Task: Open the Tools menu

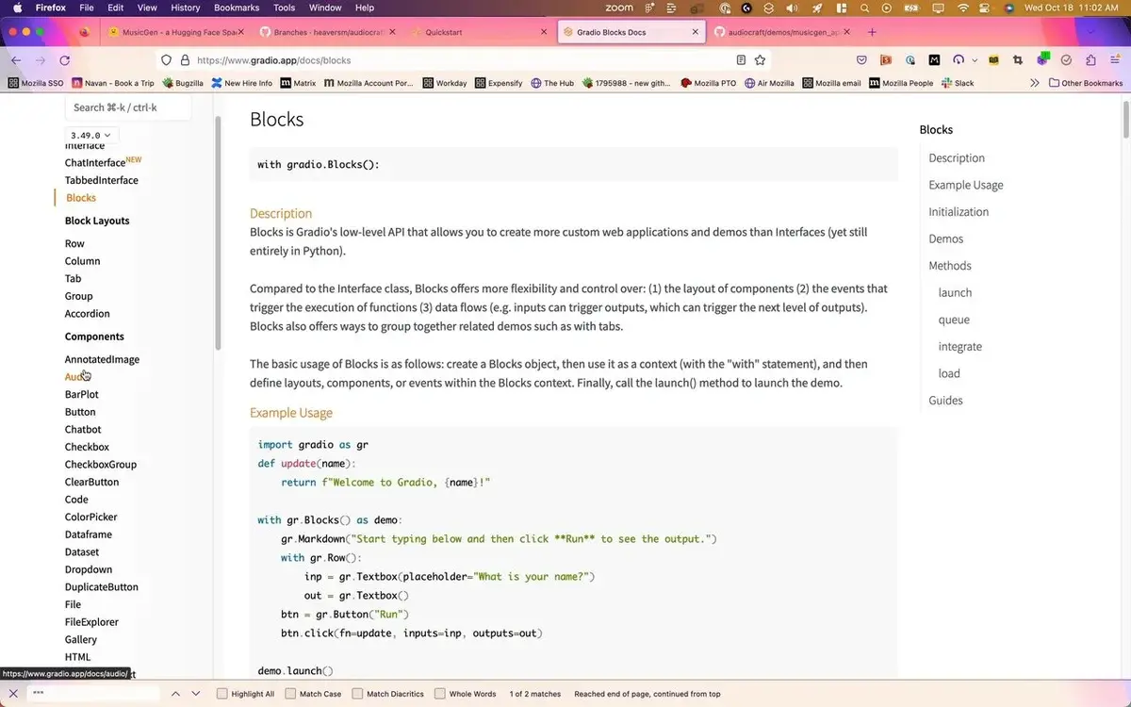Action: pyautogui.click(x=284, y=8)
